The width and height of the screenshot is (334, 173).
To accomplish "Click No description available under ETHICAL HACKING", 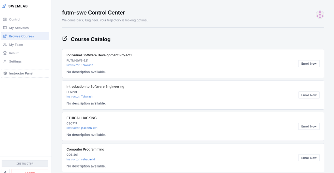I will 86,135.
